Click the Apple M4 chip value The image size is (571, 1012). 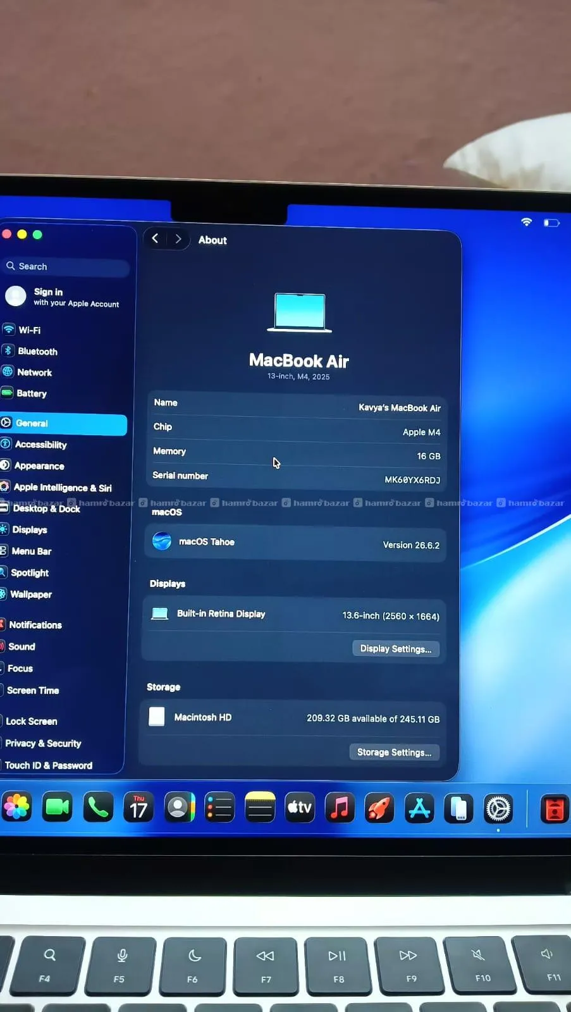[x=422, y=432]
